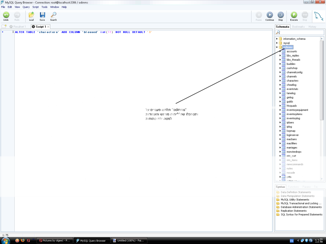326x244 pixels.
Task: Click the Search magnifier icon
Action: [x=53, y=15]
